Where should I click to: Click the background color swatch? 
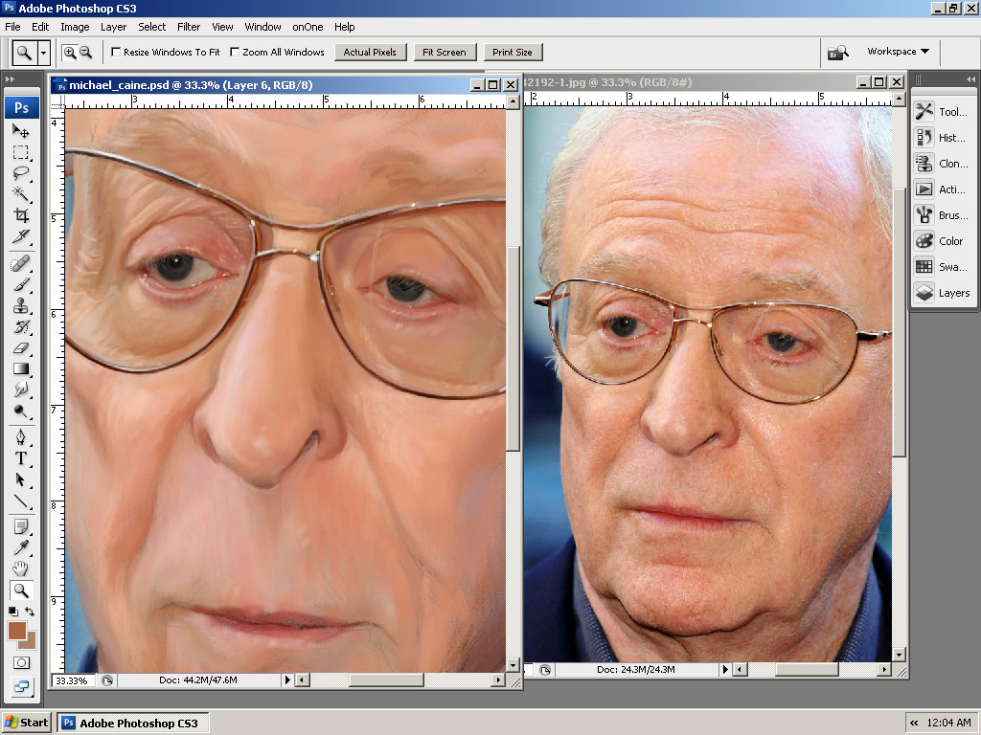point(31,644)
